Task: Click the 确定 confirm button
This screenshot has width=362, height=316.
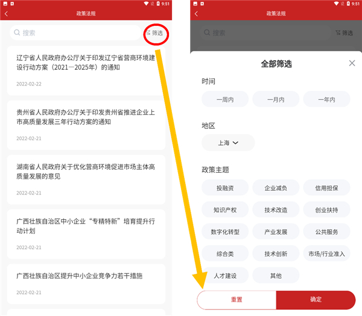Action: (316, 299)
